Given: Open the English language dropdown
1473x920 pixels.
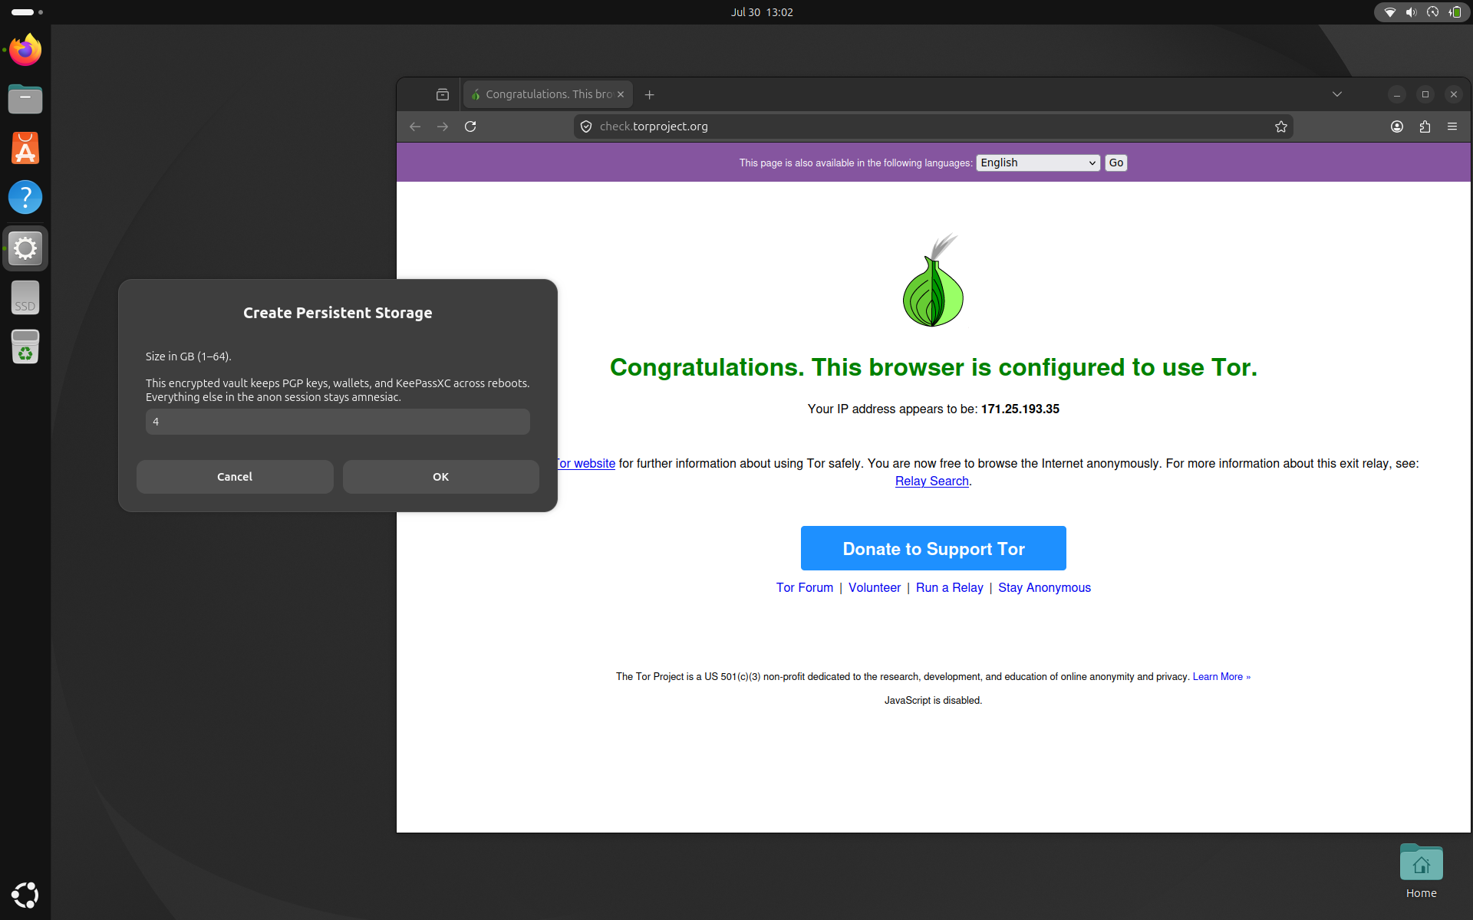Looking at the screenshot, I should (x=1038, y=163).
